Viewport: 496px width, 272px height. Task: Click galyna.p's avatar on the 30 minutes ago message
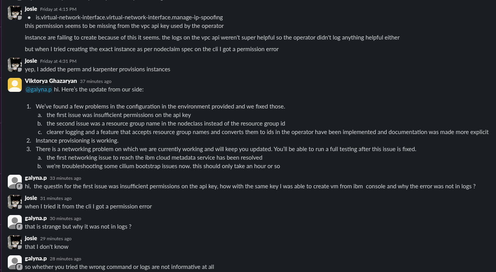click(x=14, y=222)
